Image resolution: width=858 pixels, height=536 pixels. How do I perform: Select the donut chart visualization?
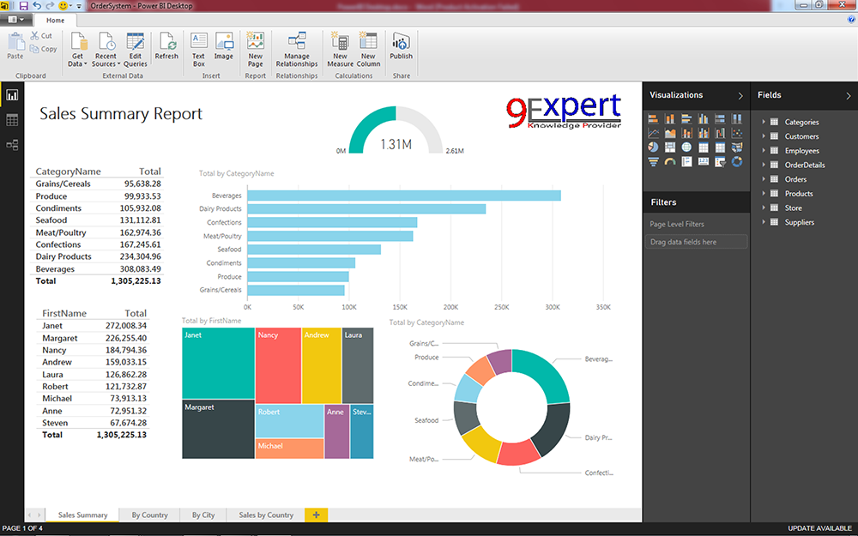point(737,161)
